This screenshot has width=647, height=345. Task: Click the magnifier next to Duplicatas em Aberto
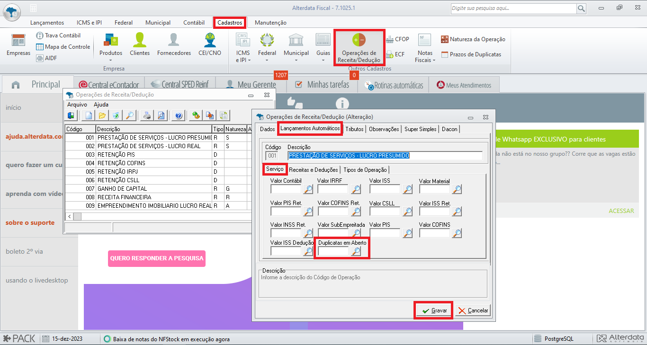point(356,251)
